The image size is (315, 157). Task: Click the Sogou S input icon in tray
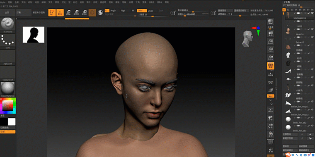coord(288,155)
